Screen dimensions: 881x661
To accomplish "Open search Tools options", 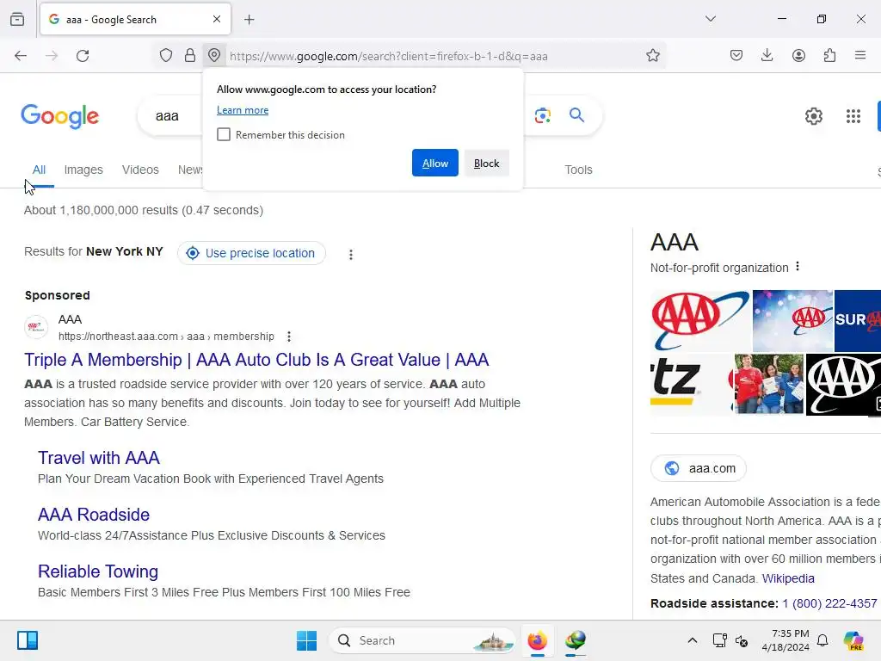I will tap(578, 170).
